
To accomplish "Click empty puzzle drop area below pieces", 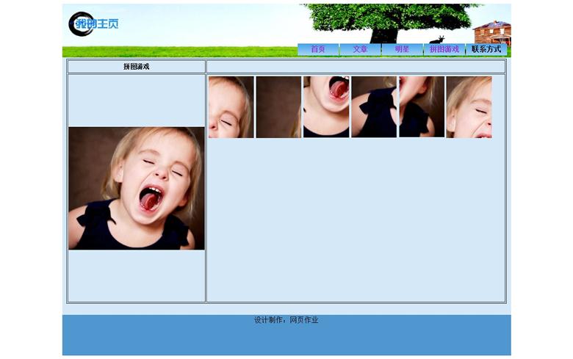I will coord(356,220).
